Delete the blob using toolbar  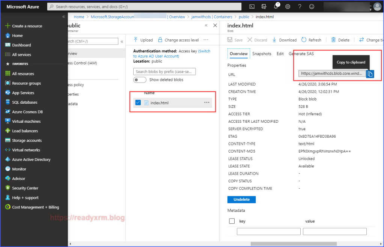coord(340,40)
